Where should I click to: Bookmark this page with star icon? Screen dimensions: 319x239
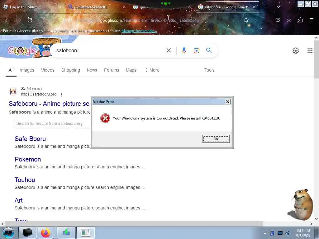pos(246,20)
